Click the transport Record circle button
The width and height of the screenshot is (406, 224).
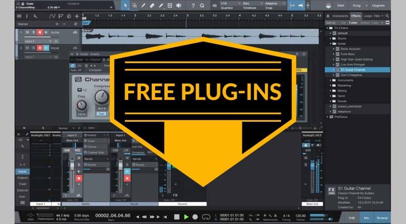195,217
